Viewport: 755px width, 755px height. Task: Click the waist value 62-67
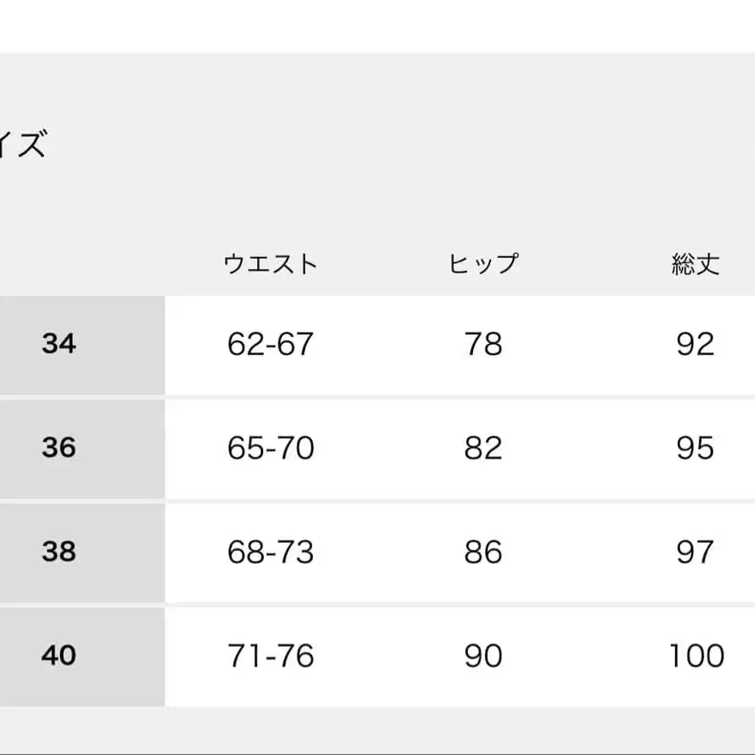270,345
